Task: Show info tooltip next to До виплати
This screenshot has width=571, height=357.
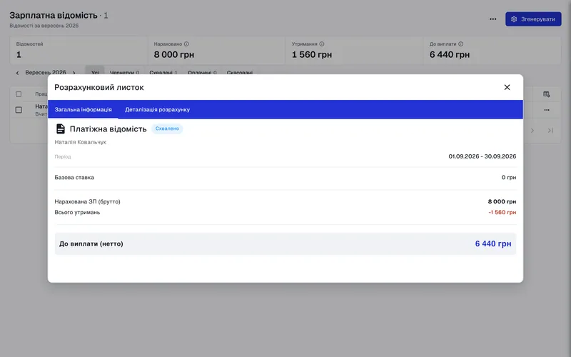Action: pos(460,44)
